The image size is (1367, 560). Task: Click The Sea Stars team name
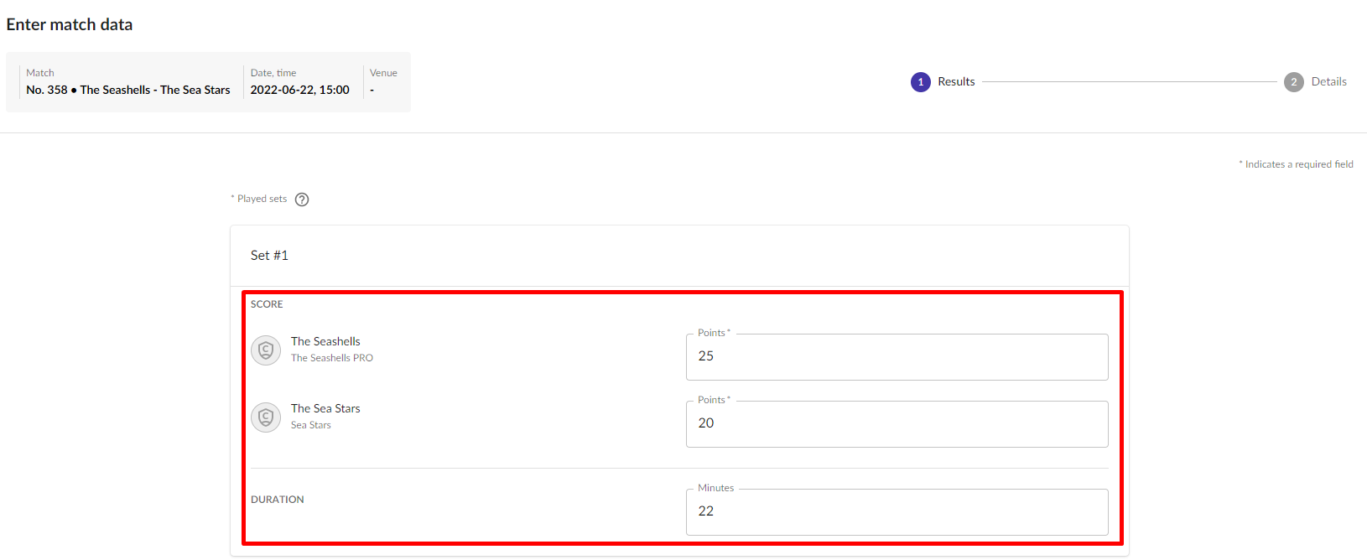pyautogui.click(x=325, y=408)
